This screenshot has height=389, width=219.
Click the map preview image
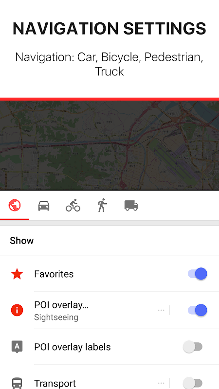pyautogui.click(x=109, y=145)
